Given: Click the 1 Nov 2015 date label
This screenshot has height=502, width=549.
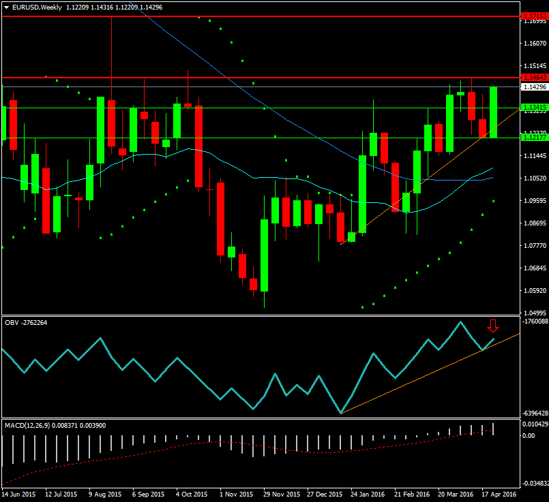Looking at the screenshot, I should (236, 494).
